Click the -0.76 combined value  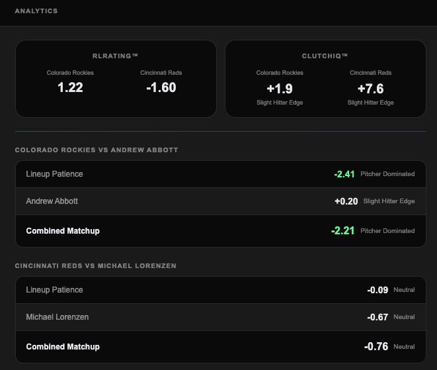tap(376, 346)
